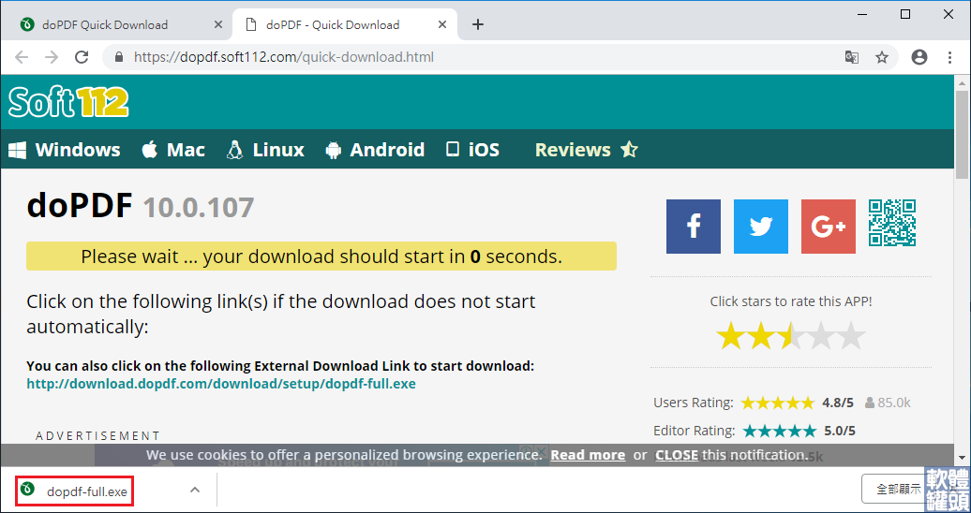The height and width of the screenshot is (513, 971).
Task: Rate the app four stars
Action: click(821, 335)
